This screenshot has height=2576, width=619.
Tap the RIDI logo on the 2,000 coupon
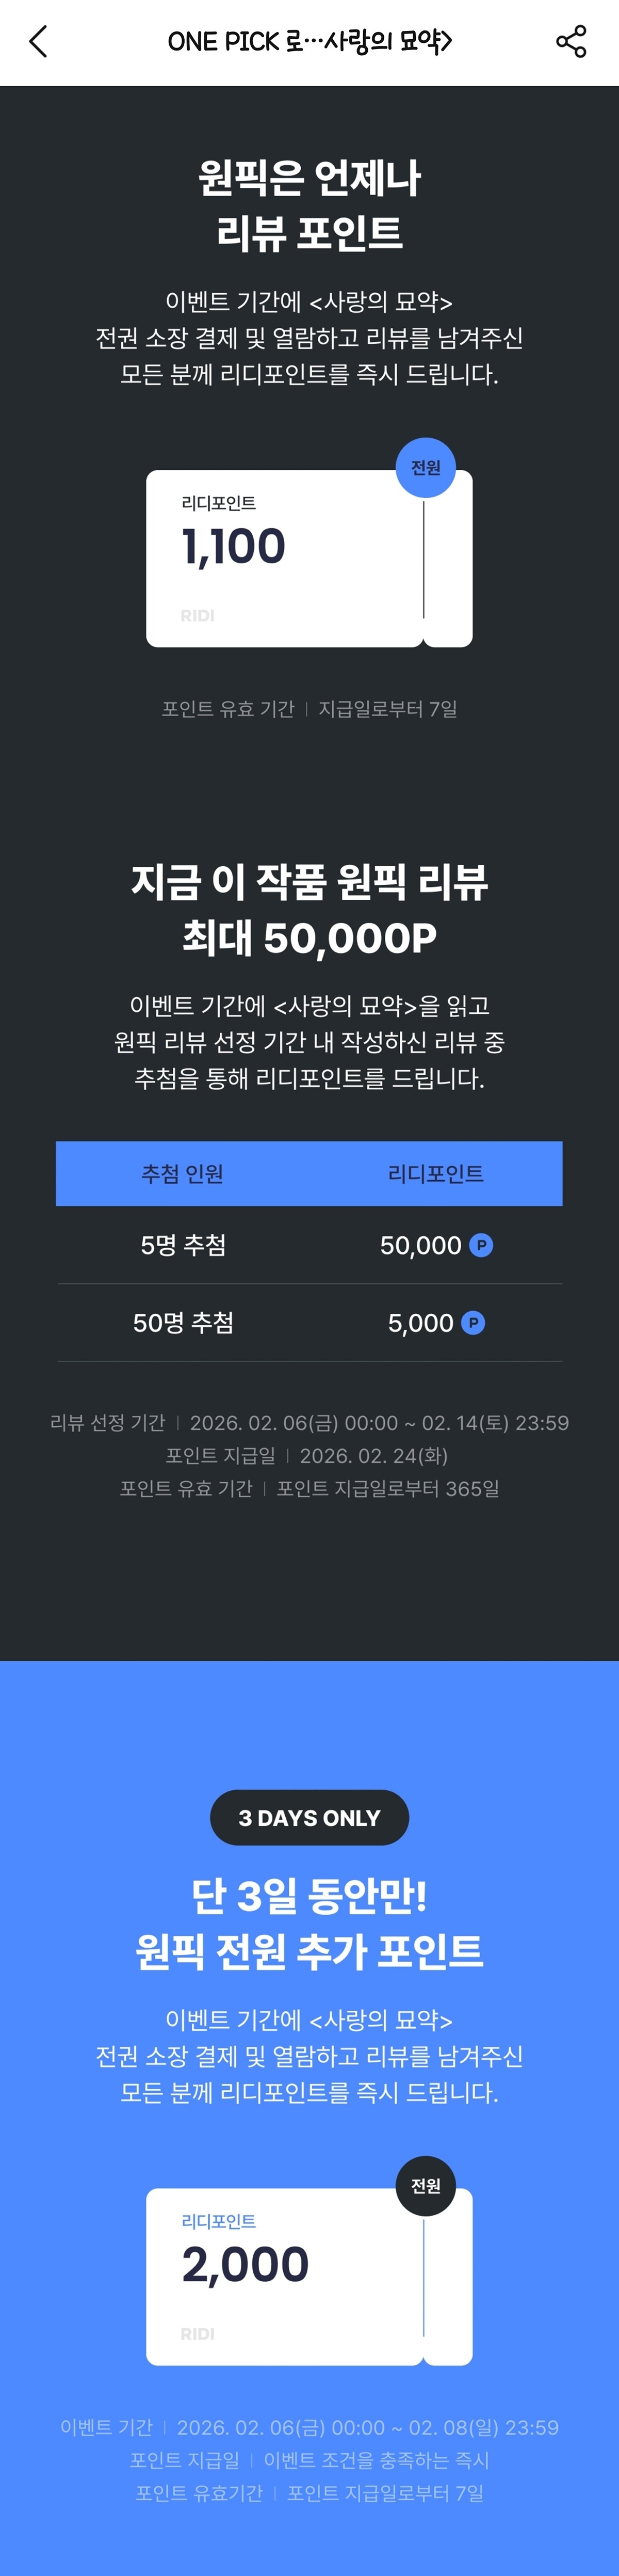197,2334
